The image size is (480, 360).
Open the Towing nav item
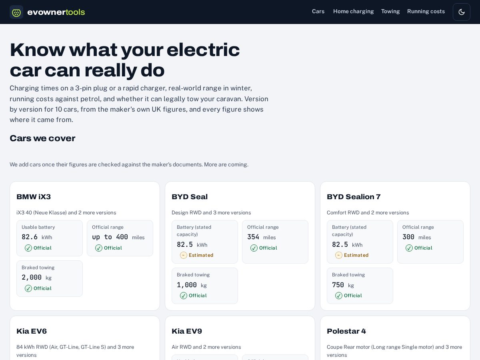point(390,12)
